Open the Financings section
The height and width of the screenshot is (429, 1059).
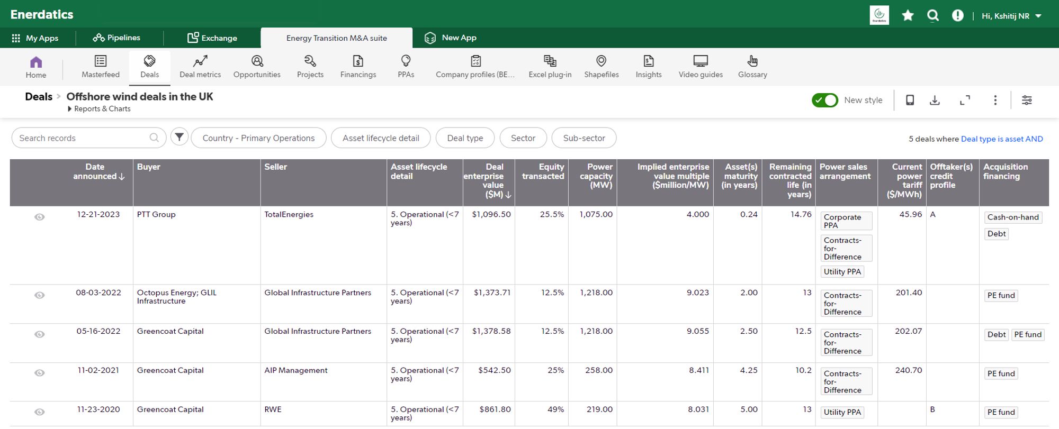click(358, 67)
